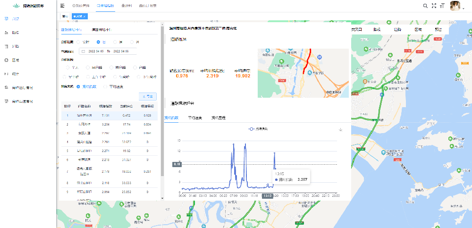Click the fourth sidebar item's clock icon
The image size is (472, 228).
(x=6, y=60)
